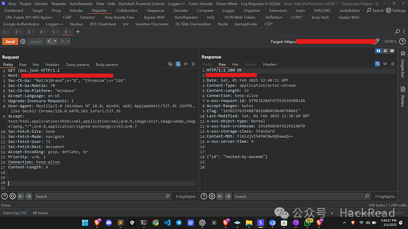
Task: Open Response panel options hamburger menu
Action: coord(393,64)
